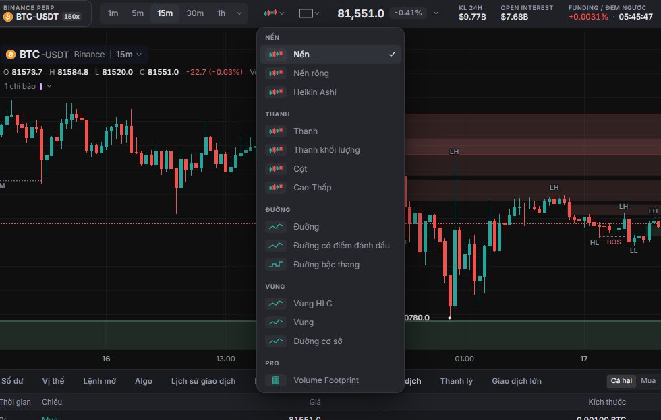
Task: Click the Đường bậc thang step icon
Action: pos(276,265)
